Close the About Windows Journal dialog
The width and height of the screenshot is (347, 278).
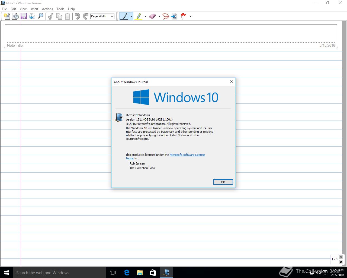[x=232, y=82]
